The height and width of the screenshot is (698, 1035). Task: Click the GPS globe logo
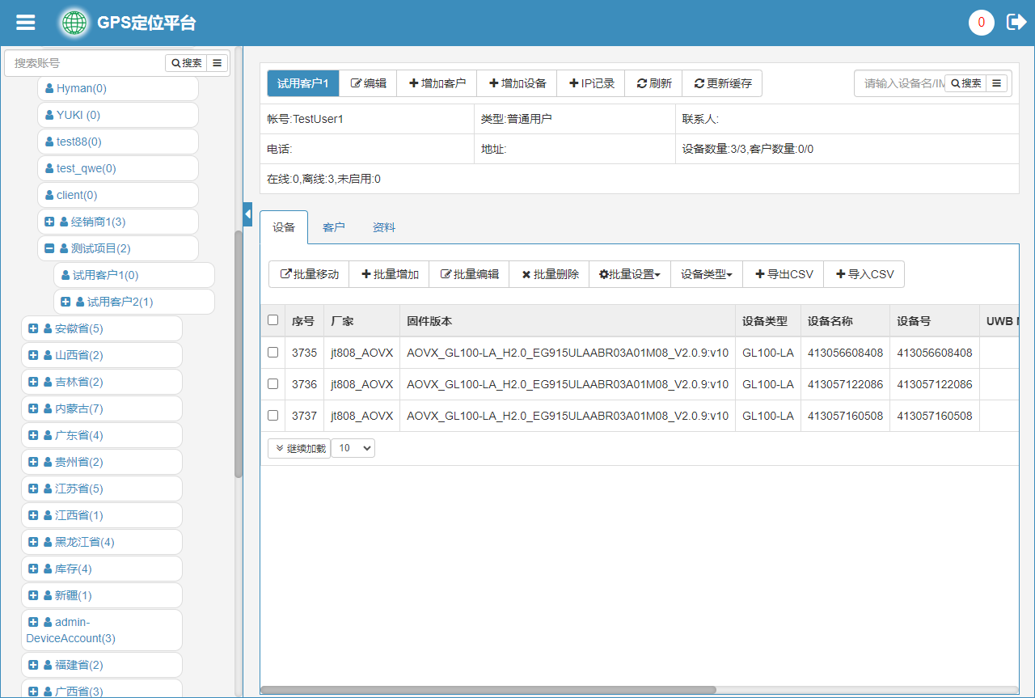click(x=74, y=23)
